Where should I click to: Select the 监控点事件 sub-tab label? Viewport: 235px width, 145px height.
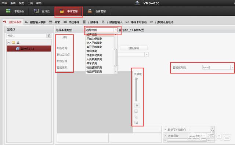(x=15, y=22)
